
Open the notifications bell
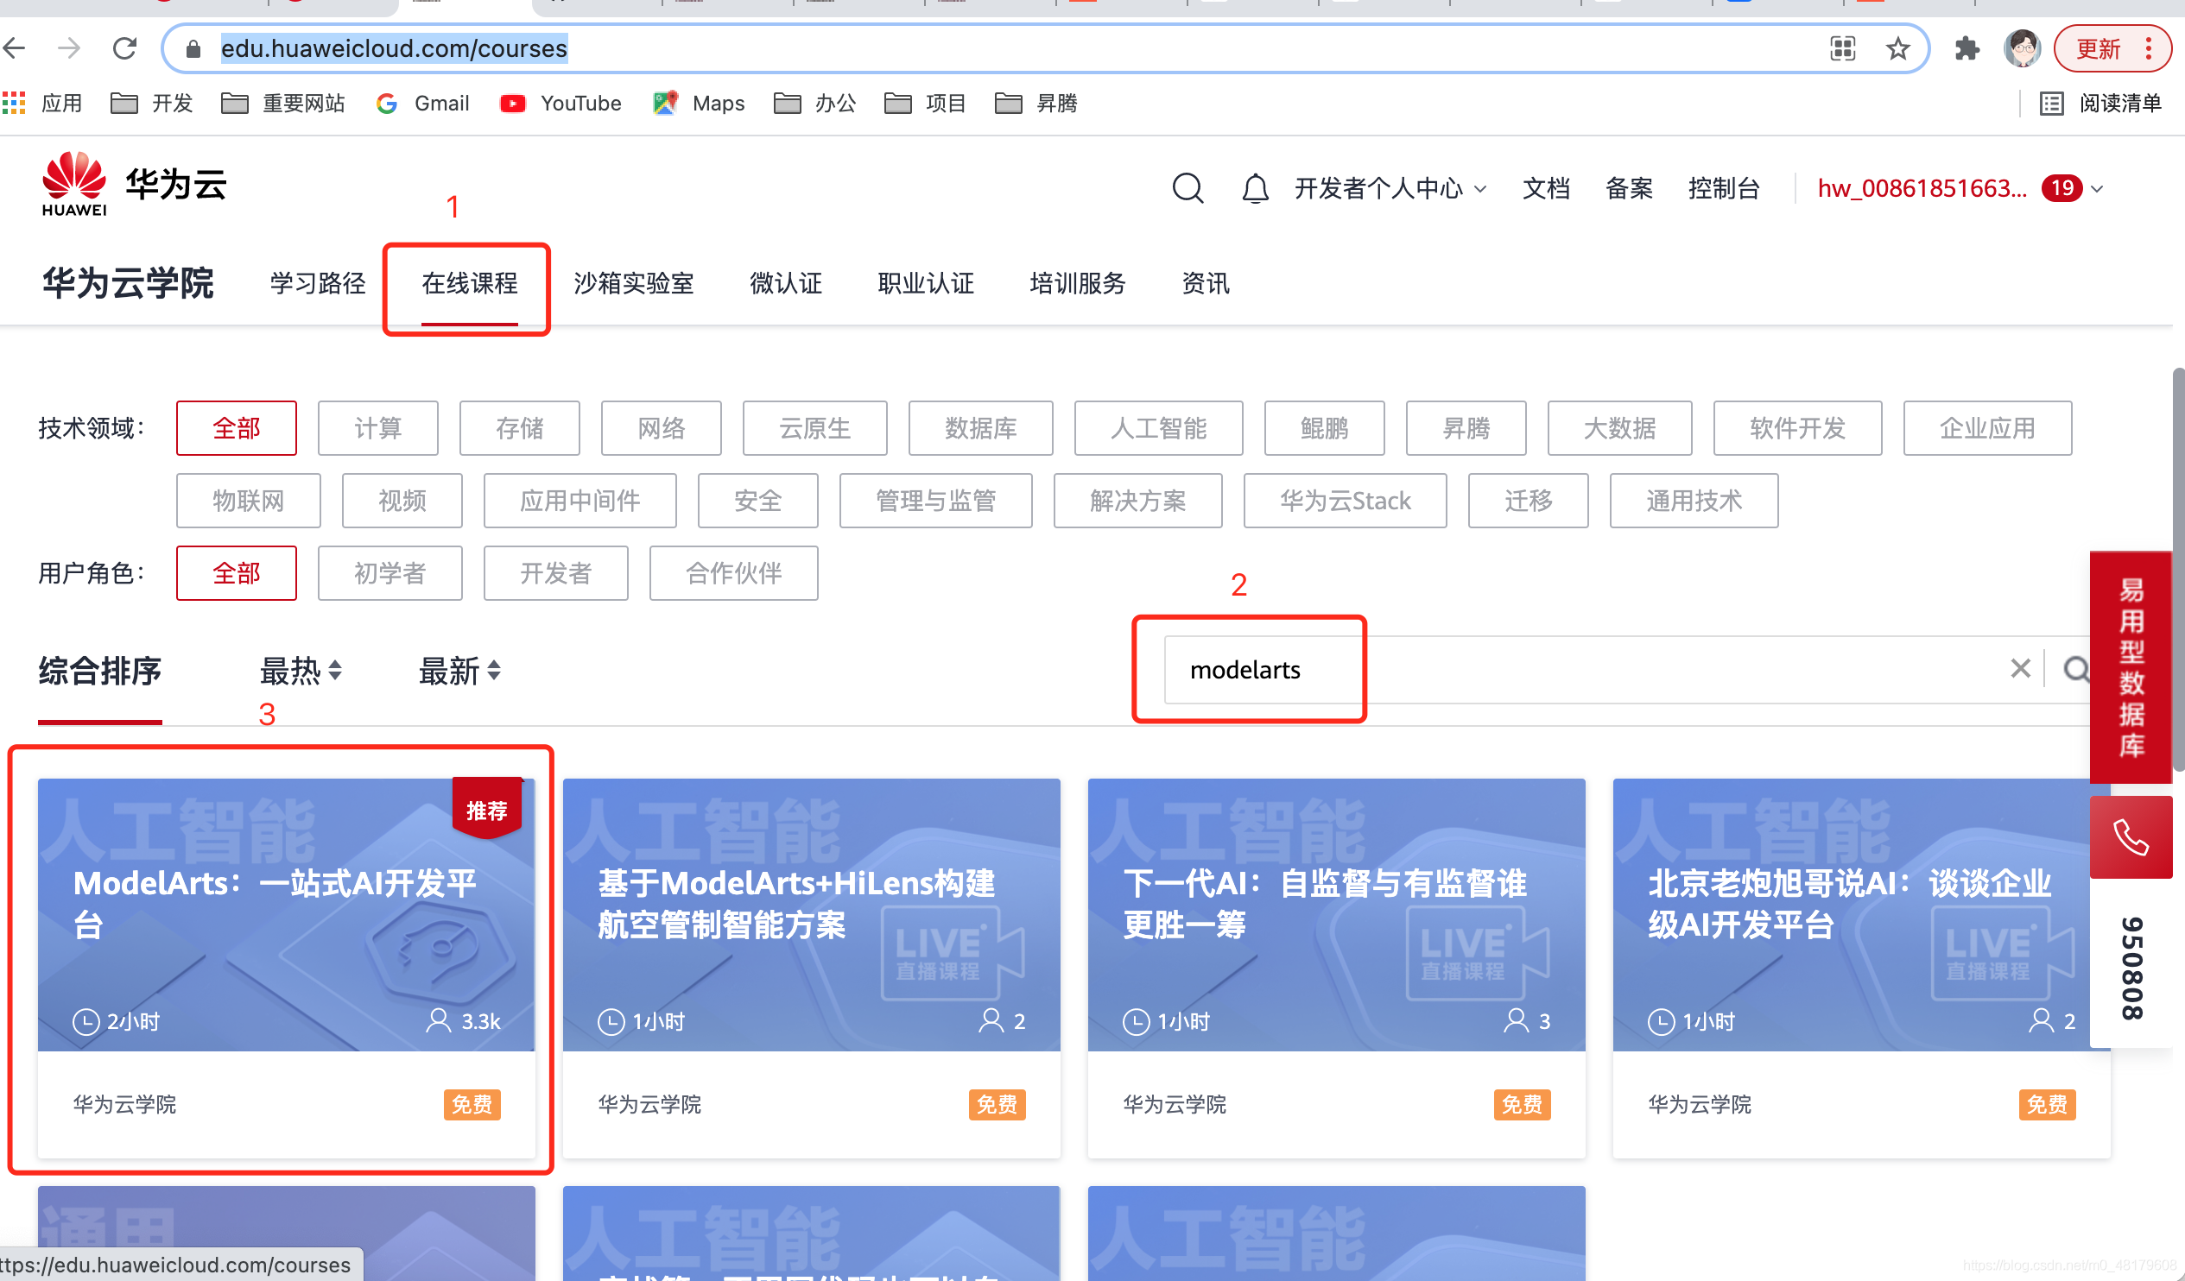pos(1255,188)
